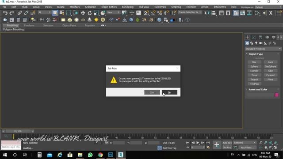Click the Set Keys plus button
Viewport: 283px width, 159px height.
click(217, 144)
